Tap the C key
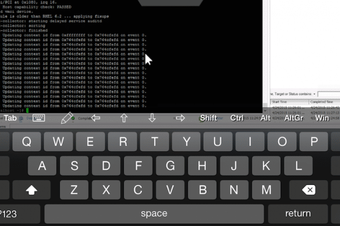The image size is (340, 226). pyautogui.click(x=138, y=190)
